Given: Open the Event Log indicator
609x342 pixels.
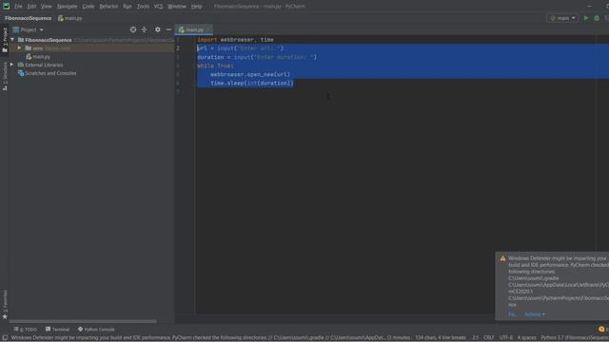Looking at the screenshot, I should pyautogui.click(x=602, y=330).
